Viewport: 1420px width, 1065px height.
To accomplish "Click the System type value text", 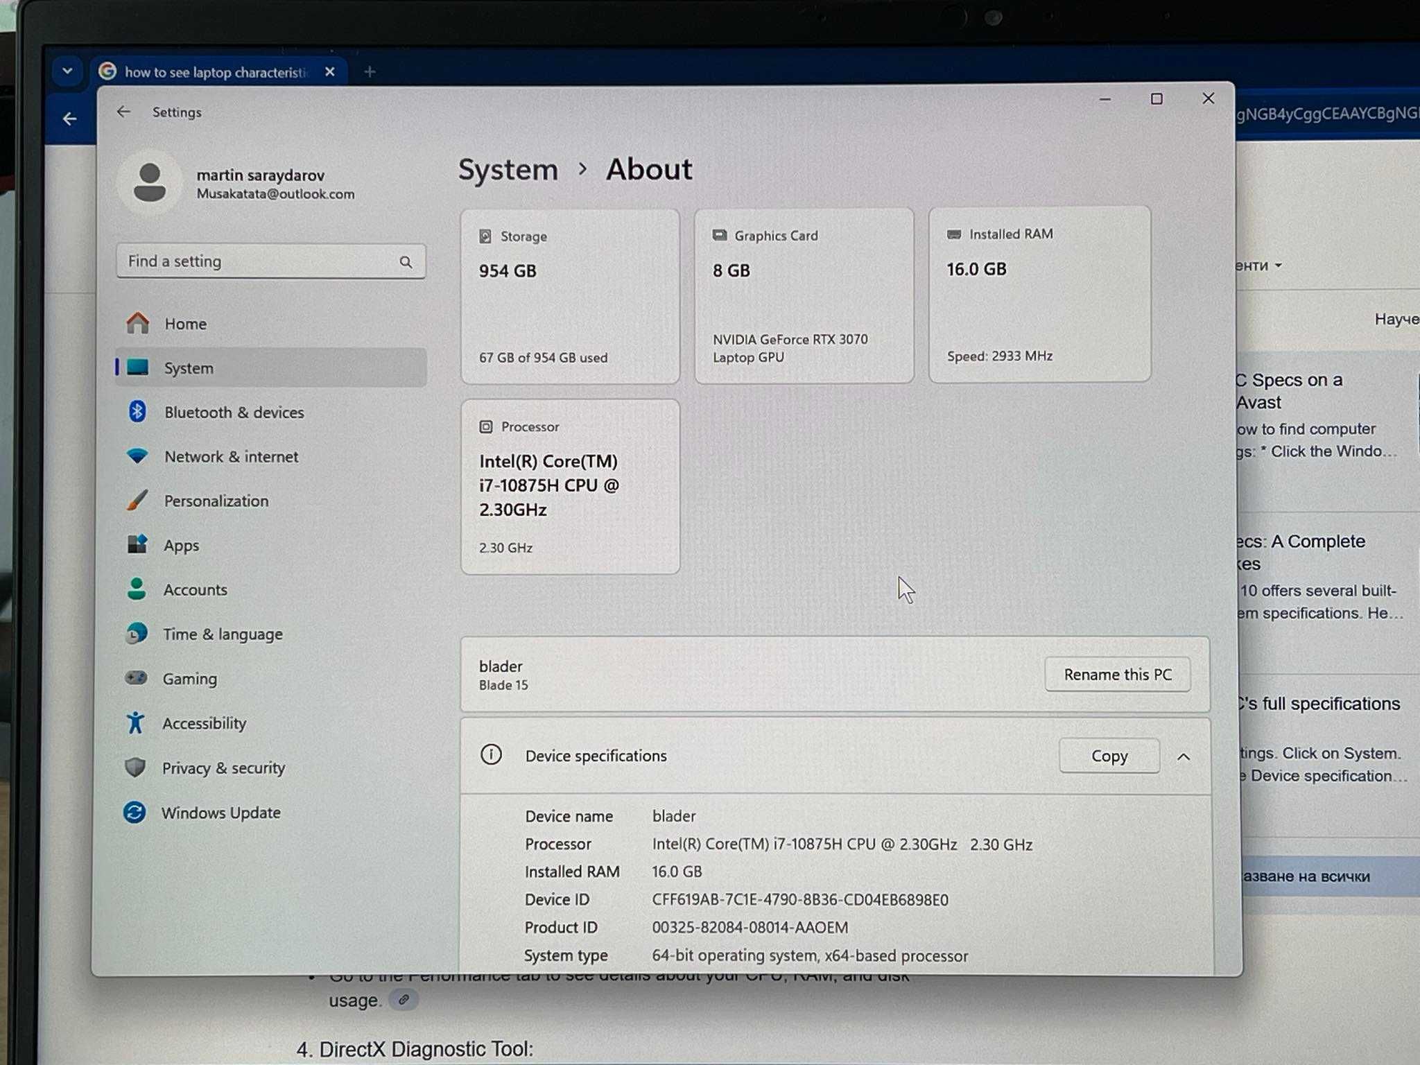I will 810,955.
